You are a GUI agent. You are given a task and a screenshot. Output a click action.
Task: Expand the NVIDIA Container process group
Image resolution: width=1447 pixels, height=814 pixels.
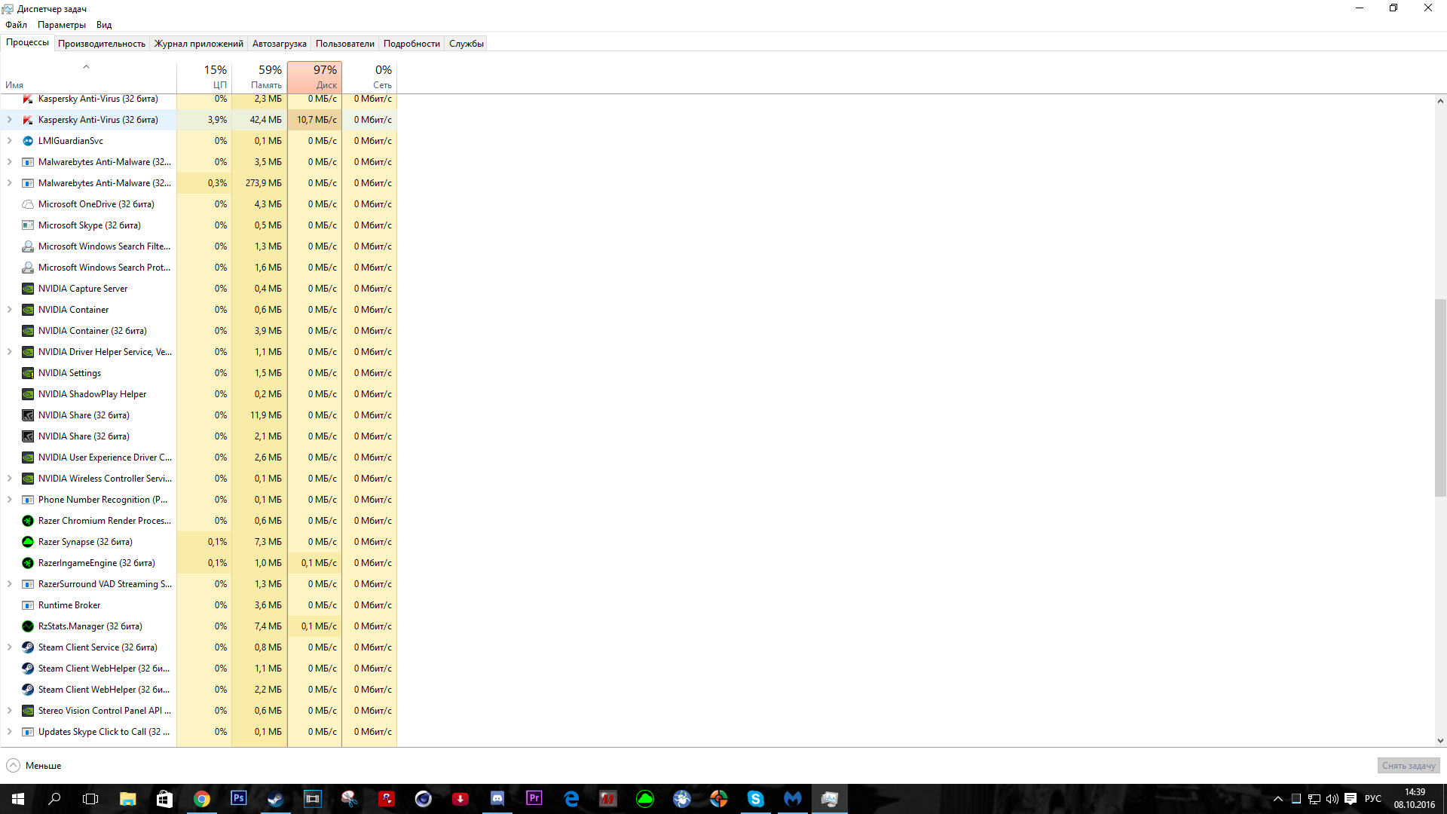(10, 310)
